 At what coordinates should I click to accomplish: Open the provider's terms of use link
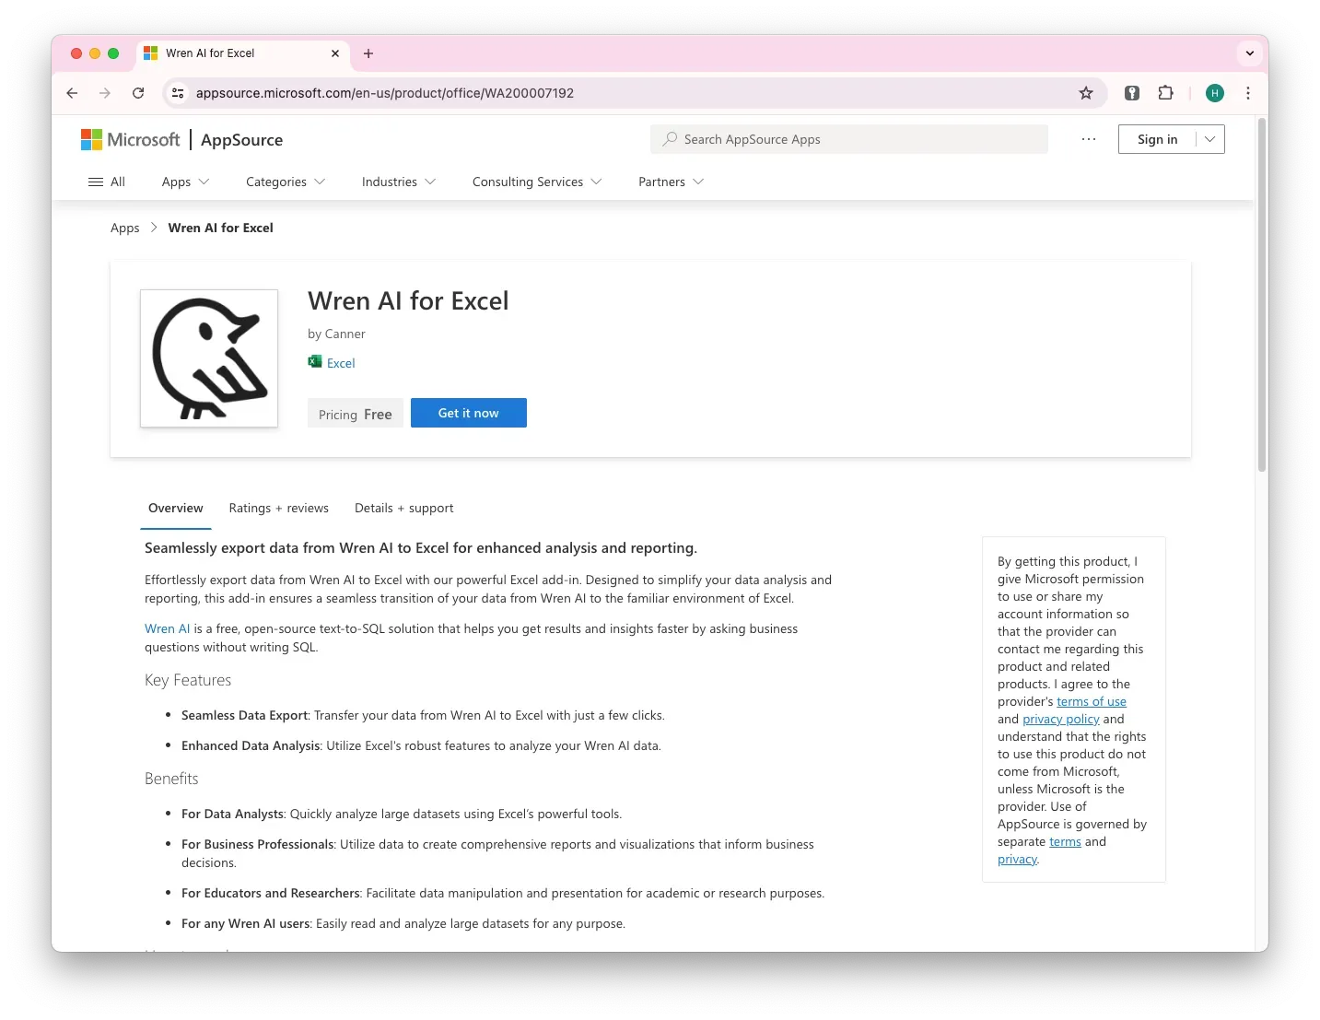[x=1092, y=701]
